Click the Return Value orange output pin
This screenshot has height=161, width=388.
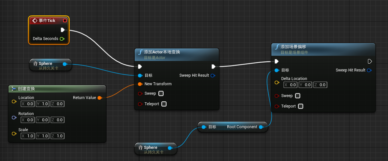tap(100, 98)
